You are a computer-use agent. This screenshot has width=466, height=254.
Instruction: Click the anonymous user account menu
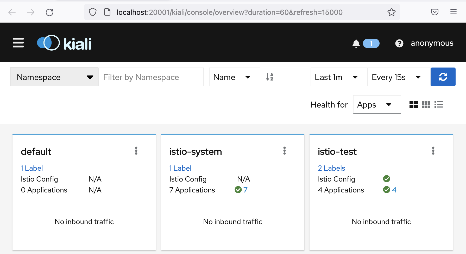(432, 43)
